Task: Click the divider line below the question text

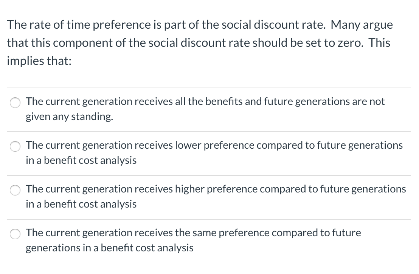Action: [x=208, y=88]
